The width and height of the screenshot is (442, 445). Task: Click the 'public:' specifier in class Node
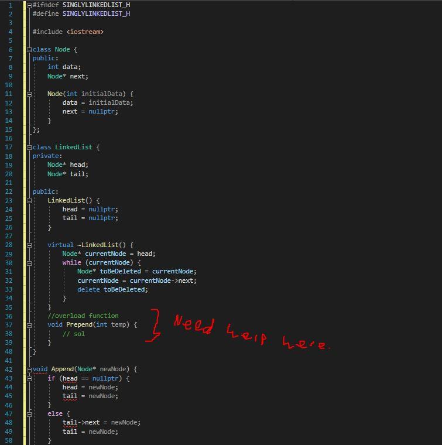46,58
